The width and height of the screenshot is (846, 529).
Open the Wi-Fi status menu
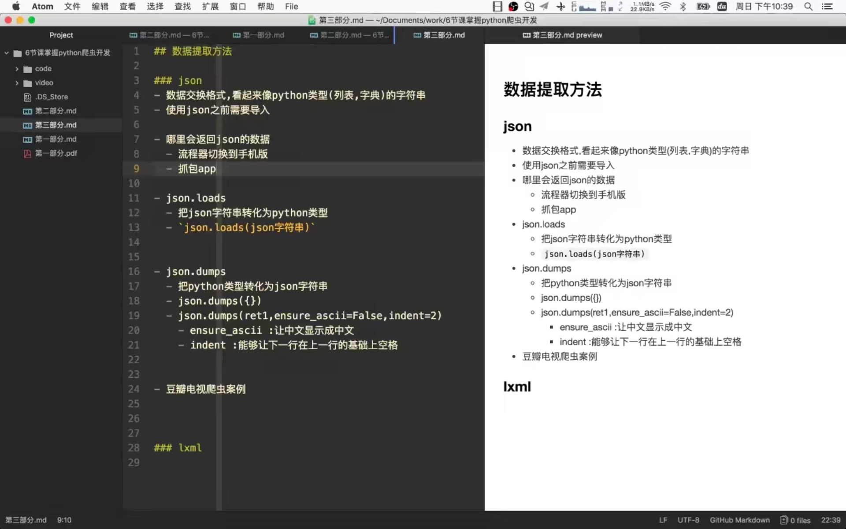tap(665, 7)
